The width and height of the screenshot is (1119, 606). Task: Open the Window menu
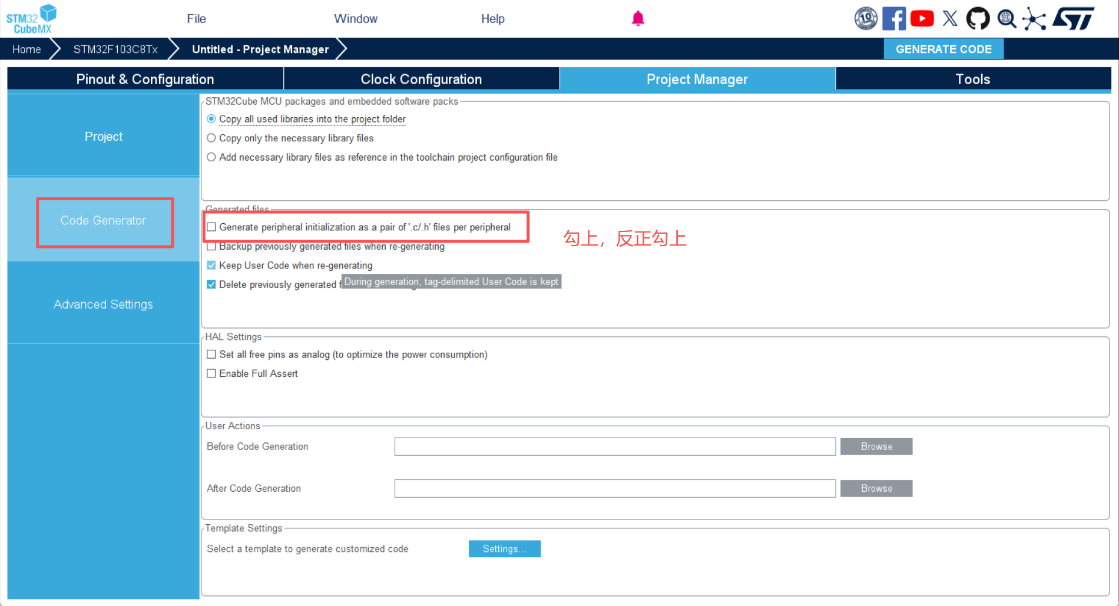pyautogui.click(x=356, y=19)
